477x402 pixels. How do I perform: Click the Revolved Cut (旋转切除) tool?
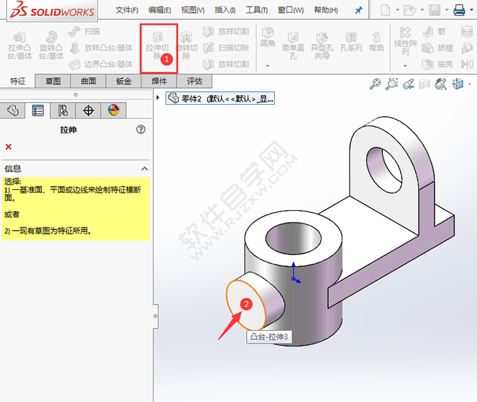tap(186, 45)
